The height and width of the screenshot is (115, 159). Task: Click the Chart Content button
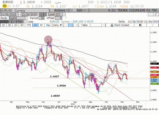[x=120, y=25]
